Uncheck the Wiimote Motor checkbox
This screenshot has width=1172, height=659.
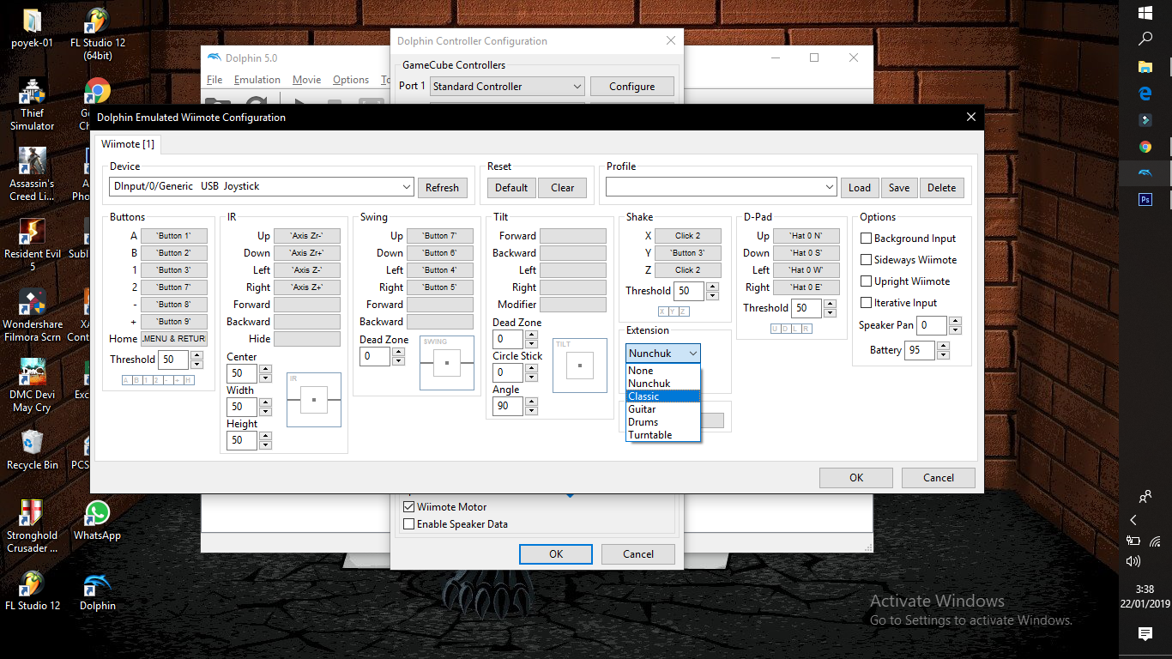[409, 507]
